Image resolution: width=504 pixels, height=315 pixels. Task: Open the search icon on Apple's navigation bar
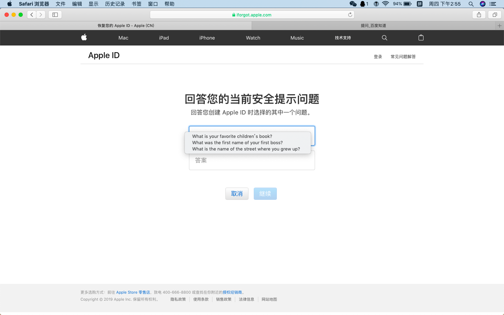coord(384,37)
